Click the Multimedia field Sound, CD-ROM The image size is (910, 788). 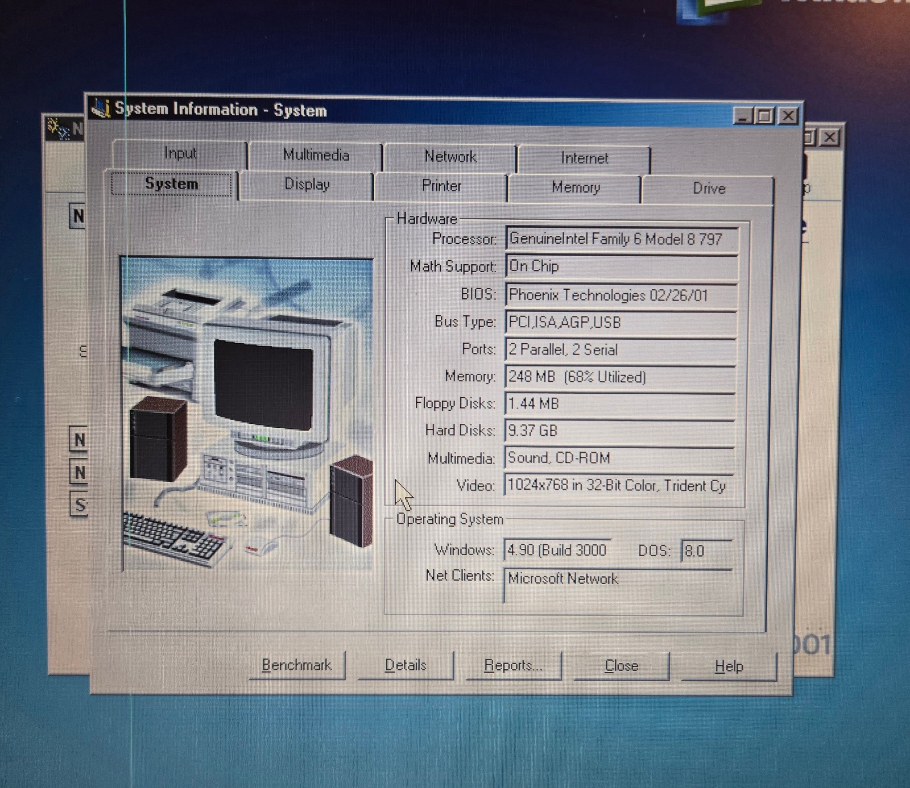(x=618, y=458)
